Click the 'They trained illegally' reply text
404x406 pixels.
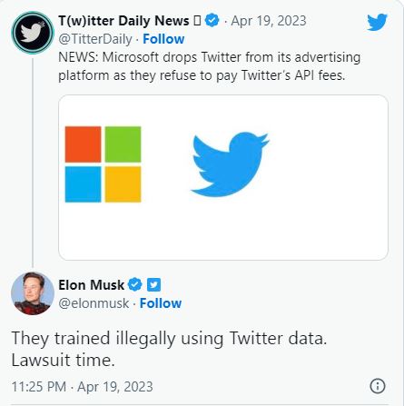(169, 349)
